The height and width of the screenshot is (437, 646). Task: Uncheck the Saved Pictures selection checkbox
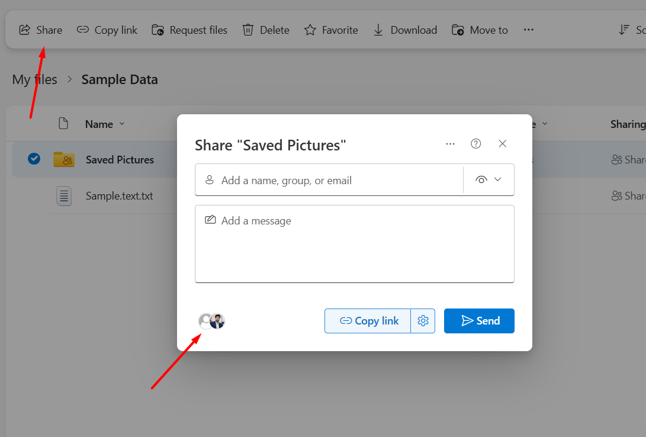click(x=34, y=159)
